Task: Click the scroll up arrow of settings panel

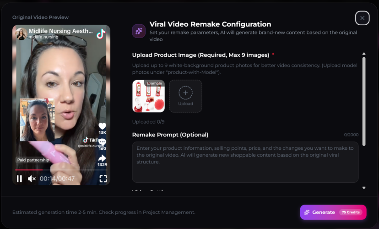Action: 364,54
